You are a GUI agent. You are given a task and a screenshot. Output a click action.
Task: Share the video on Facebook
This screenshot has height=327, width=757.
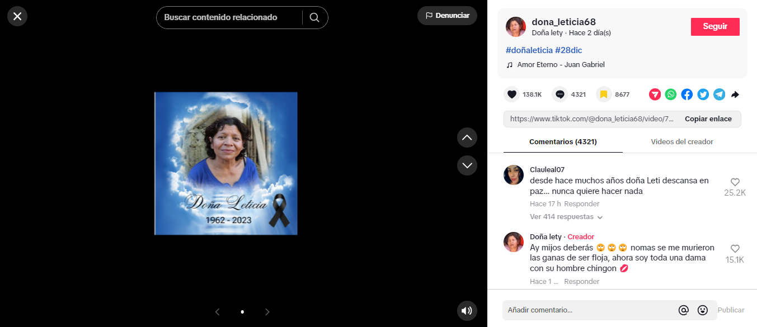pyautogui.click(x=687, y=94)
